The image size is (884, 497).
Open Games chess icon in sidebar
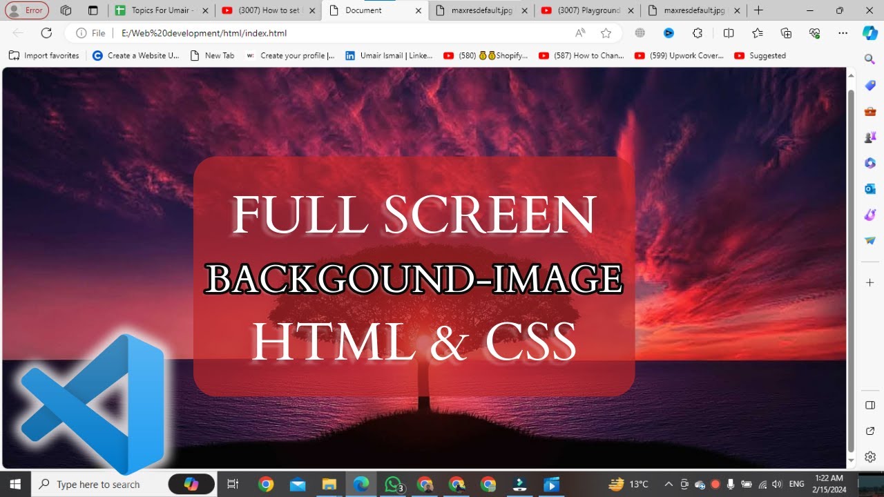(x=870, y=137)
